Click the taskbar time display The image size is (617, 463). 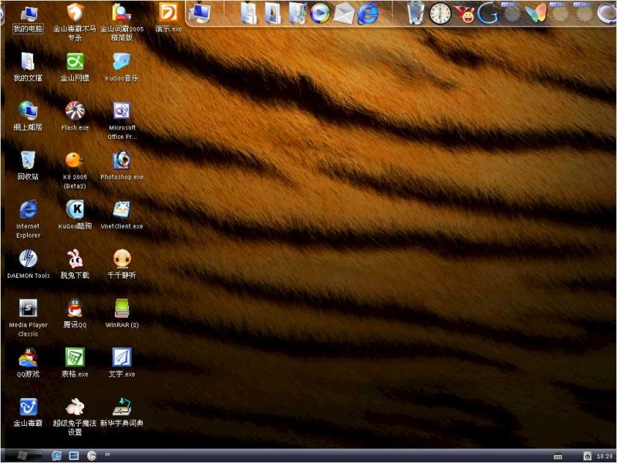coord(605,457)
